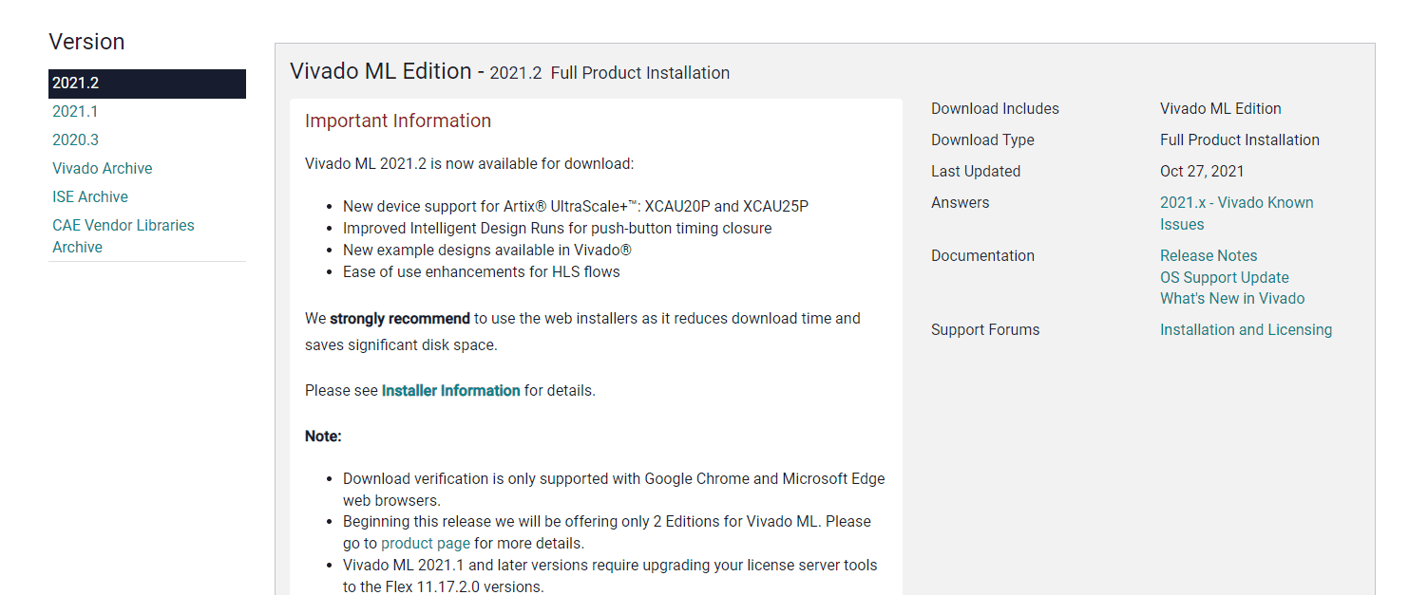Open CAE Vendor Libraries Archive
The width and height of the screenshot is (1428, 595).
pos(124,236)
